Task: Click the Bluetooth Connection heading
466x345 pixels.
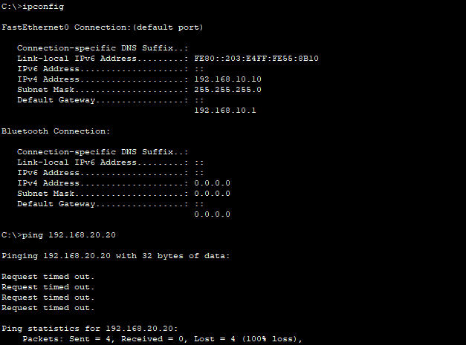Action: coord(56,131)
